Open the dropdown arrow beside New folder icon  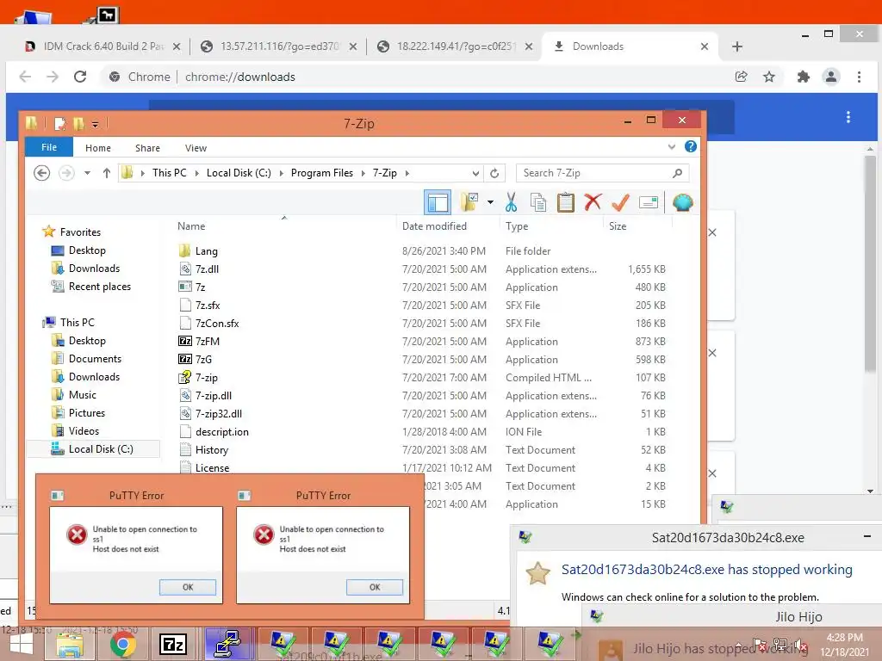tap(490, 202)
